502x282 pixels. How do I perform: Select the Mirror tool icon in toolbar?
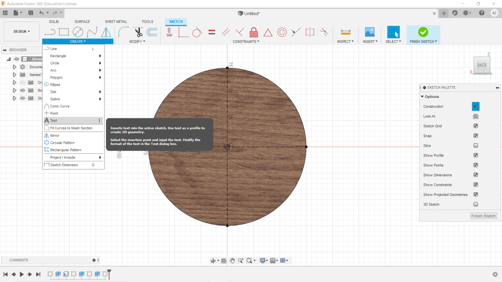pos(106,32)
